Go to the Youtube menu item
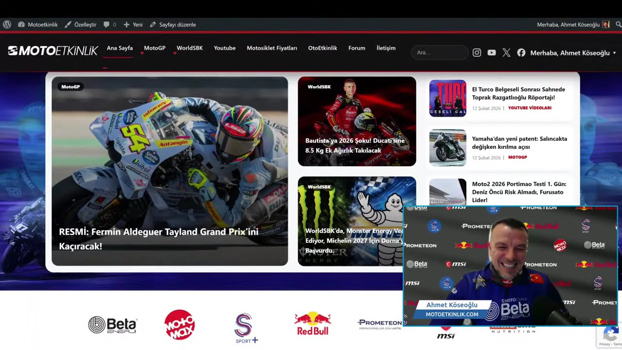The image size is (622, 350). (225, 48)
